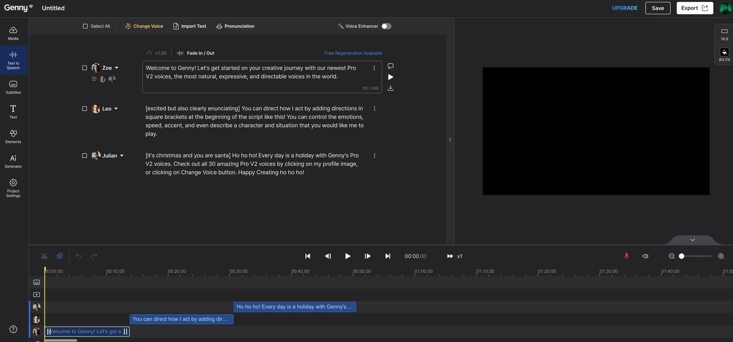The image size is (733, 342).
Task: Check the Select All checkbox
Action: (x=85, y=26)
